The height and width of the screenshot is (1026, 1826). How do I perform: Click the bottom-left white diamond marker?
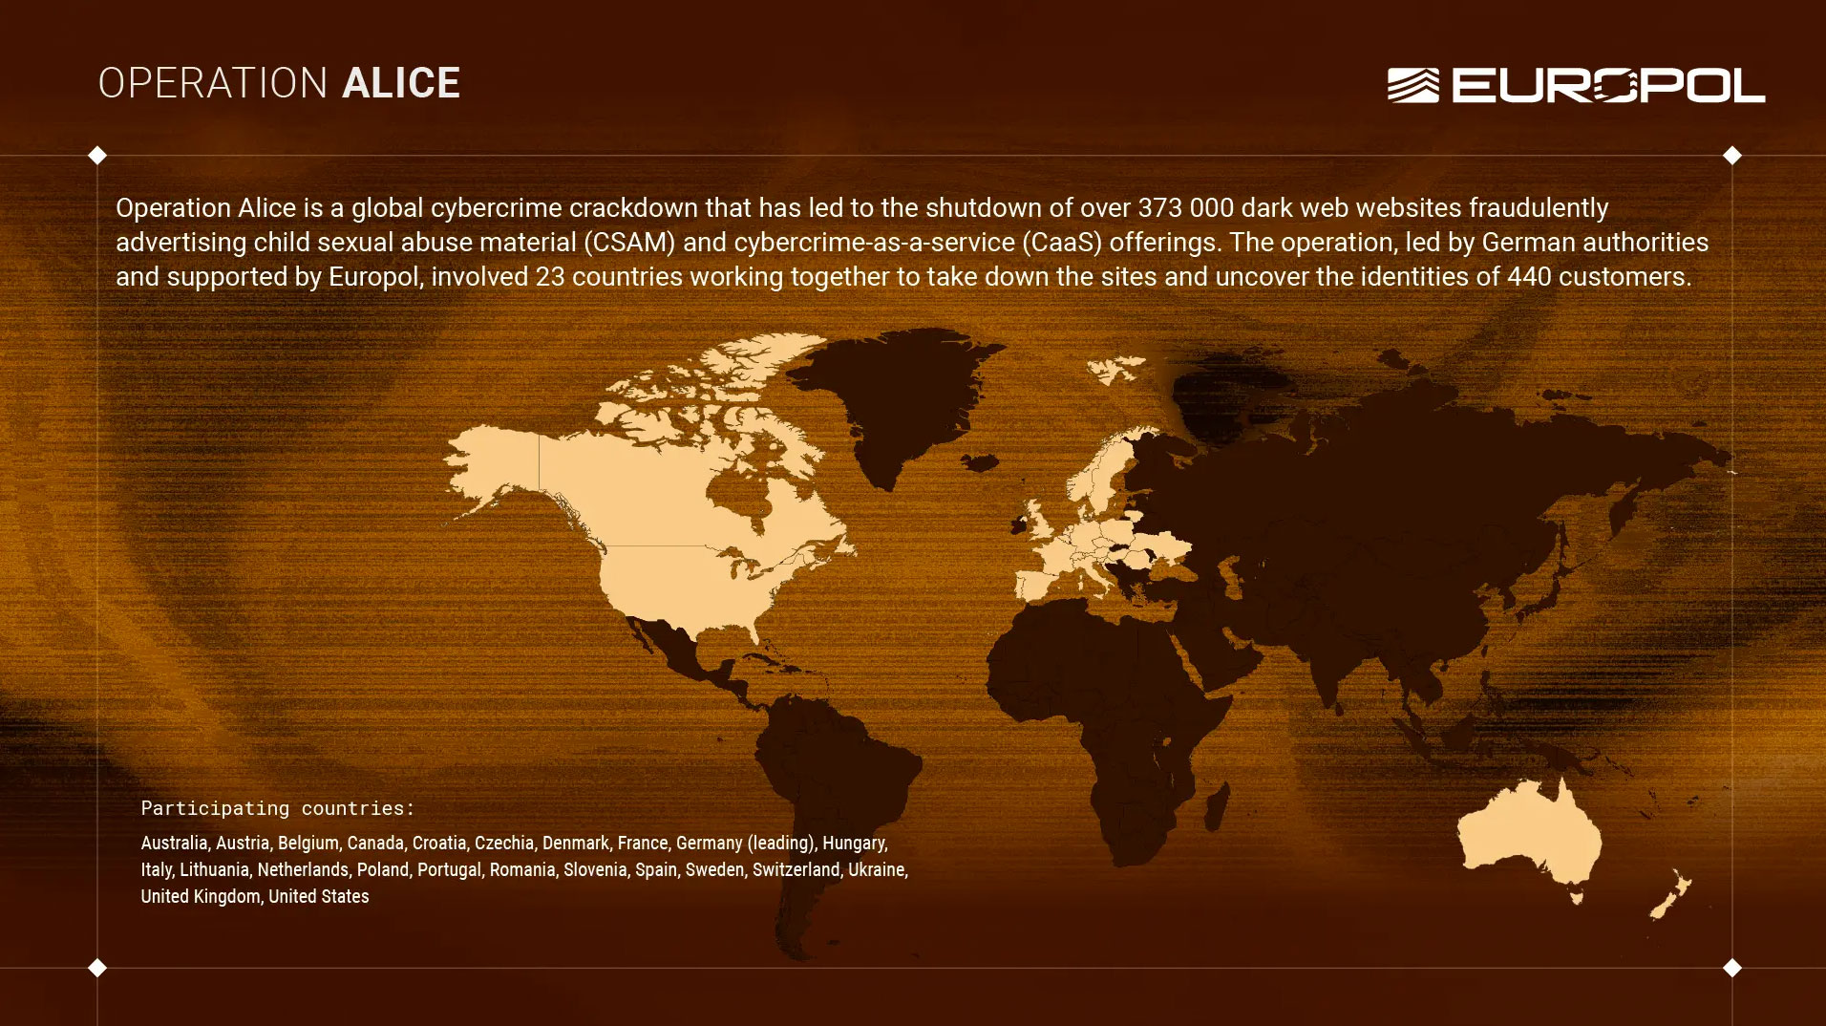pyautogui.click(x=97, y=968)
